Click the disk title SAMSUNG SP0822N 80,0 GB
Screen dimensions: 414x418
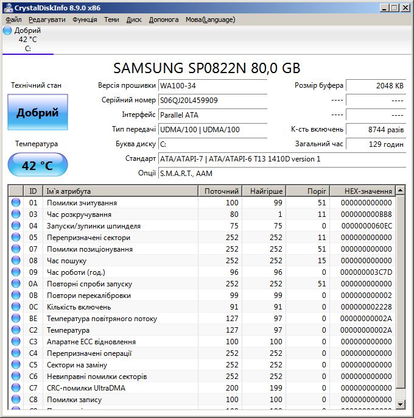[207, 68]
